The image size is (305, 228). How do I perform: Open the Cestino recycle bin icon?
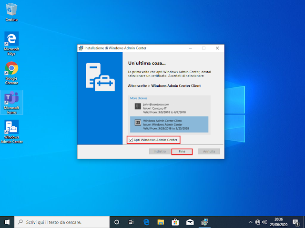coord(11,12)
